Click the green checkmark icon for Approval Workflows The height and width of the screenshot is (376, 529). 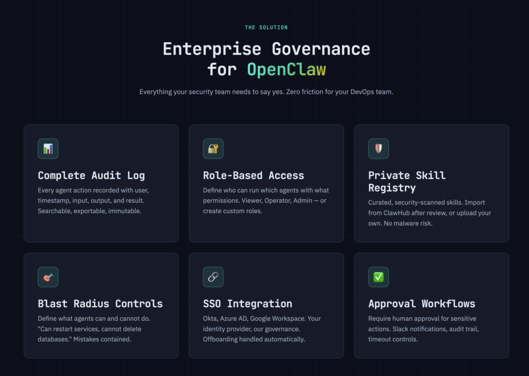point(378,277)
